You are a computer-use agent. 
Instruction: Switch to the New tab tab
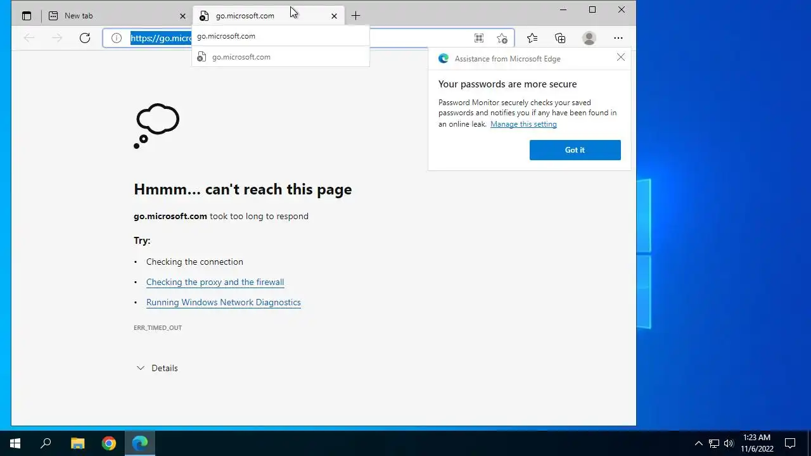(118, 16)
